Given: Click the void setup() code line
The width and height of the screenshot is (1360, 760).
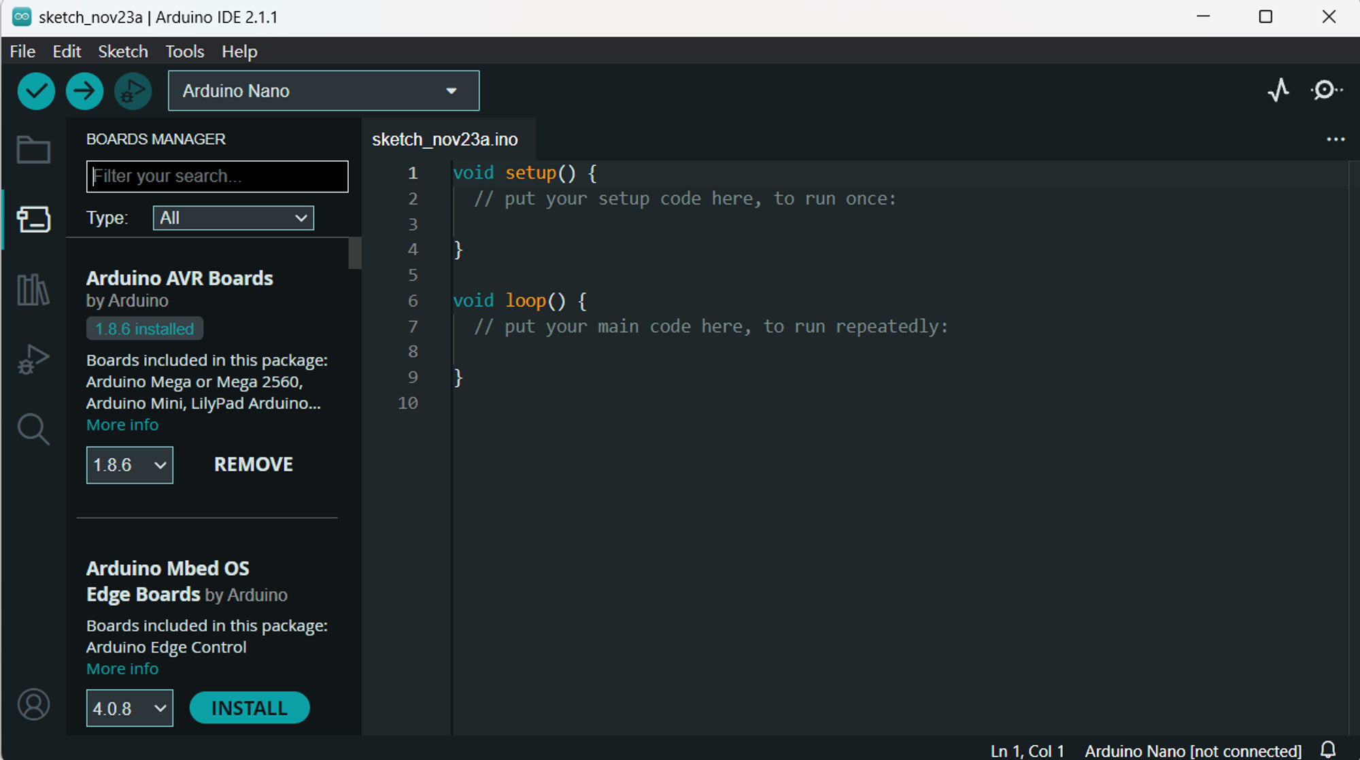Looking at the screenshot, I should [x=525, y=173].
